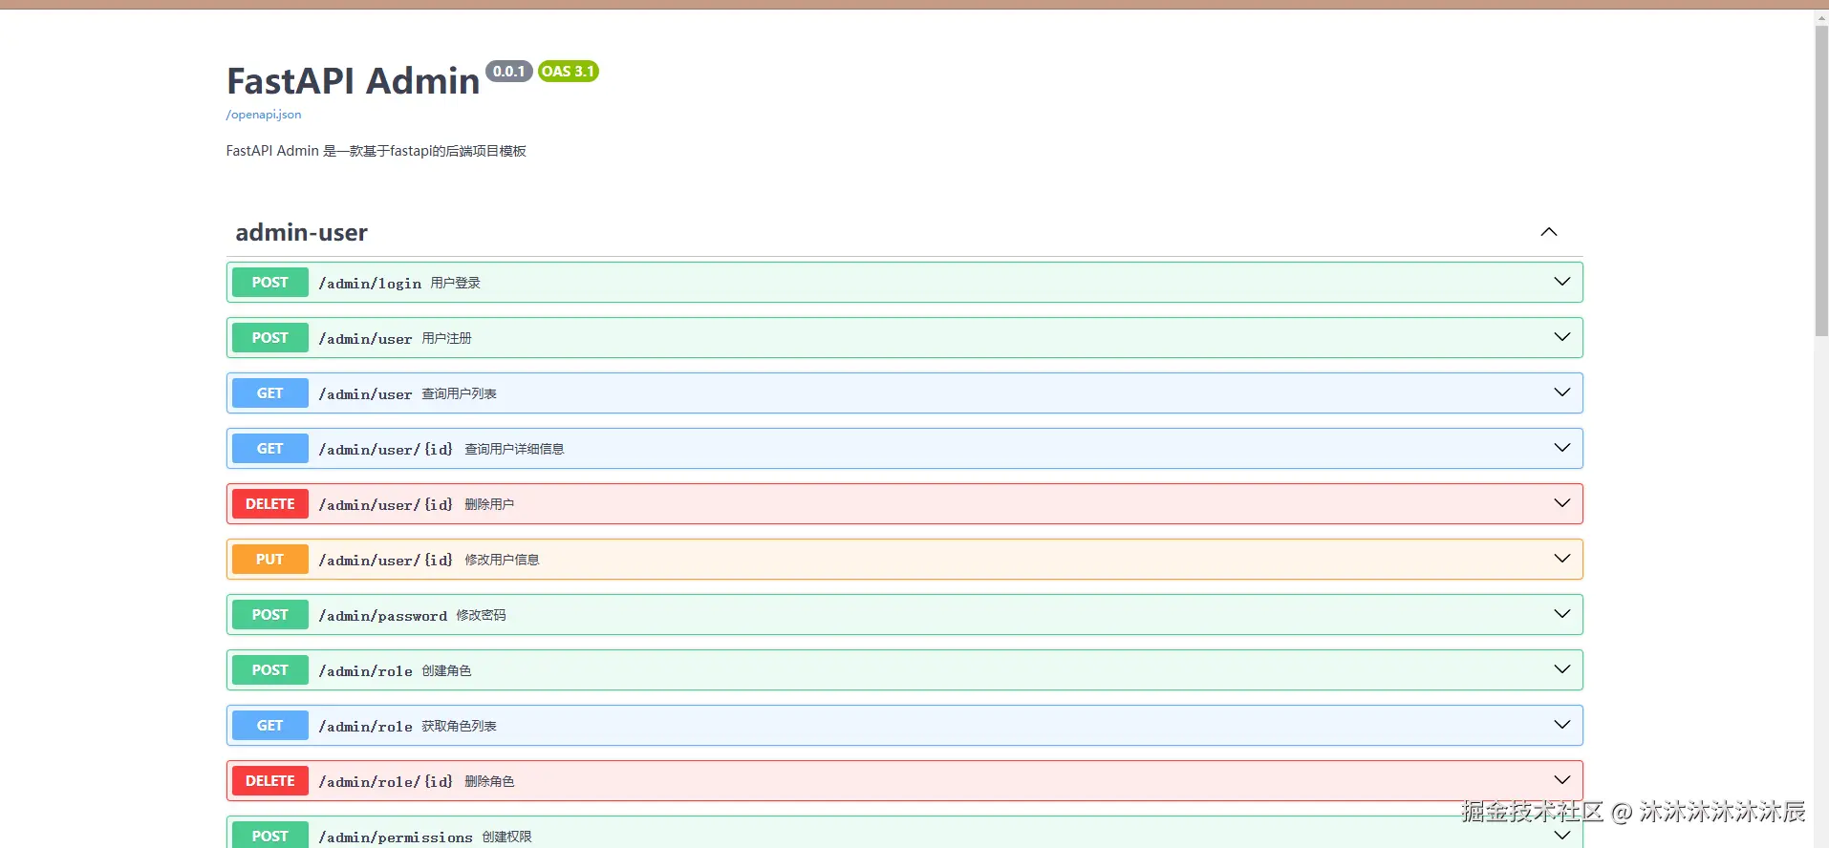Screen dimensions: 1829x848
Task: Click the DELETE badge for 删除角色
Action: pos(270,781)
